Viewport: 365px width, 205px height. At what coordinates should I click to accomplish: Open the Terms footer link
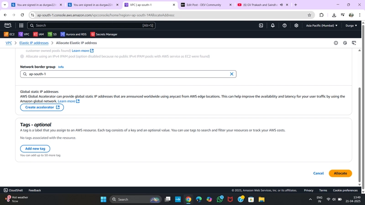323,190
